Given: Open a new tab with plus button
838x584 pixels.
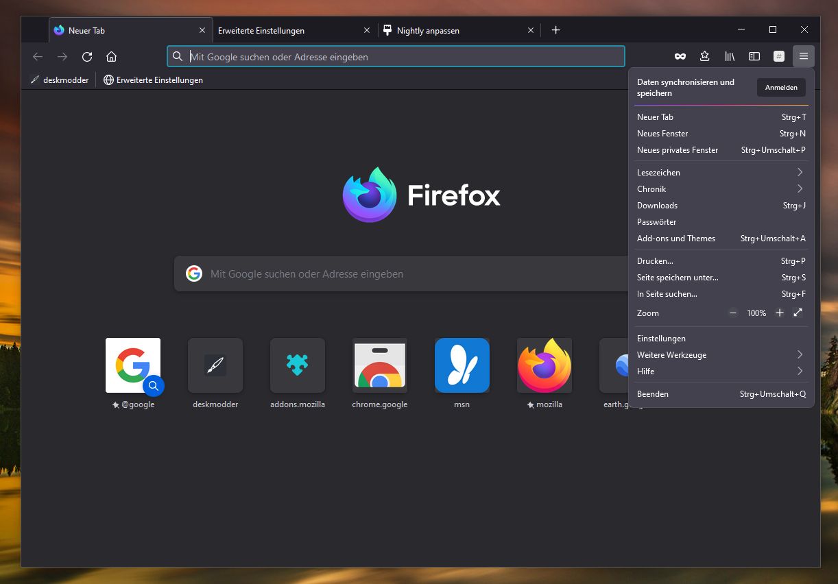Looking at the screenshot, I should (556, 30).
